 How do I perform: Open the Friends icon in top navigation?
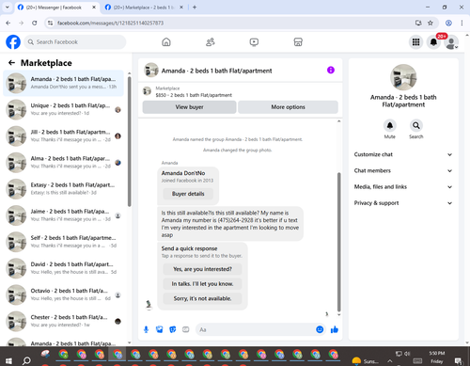pyautogui.click(x=211, y=42)
